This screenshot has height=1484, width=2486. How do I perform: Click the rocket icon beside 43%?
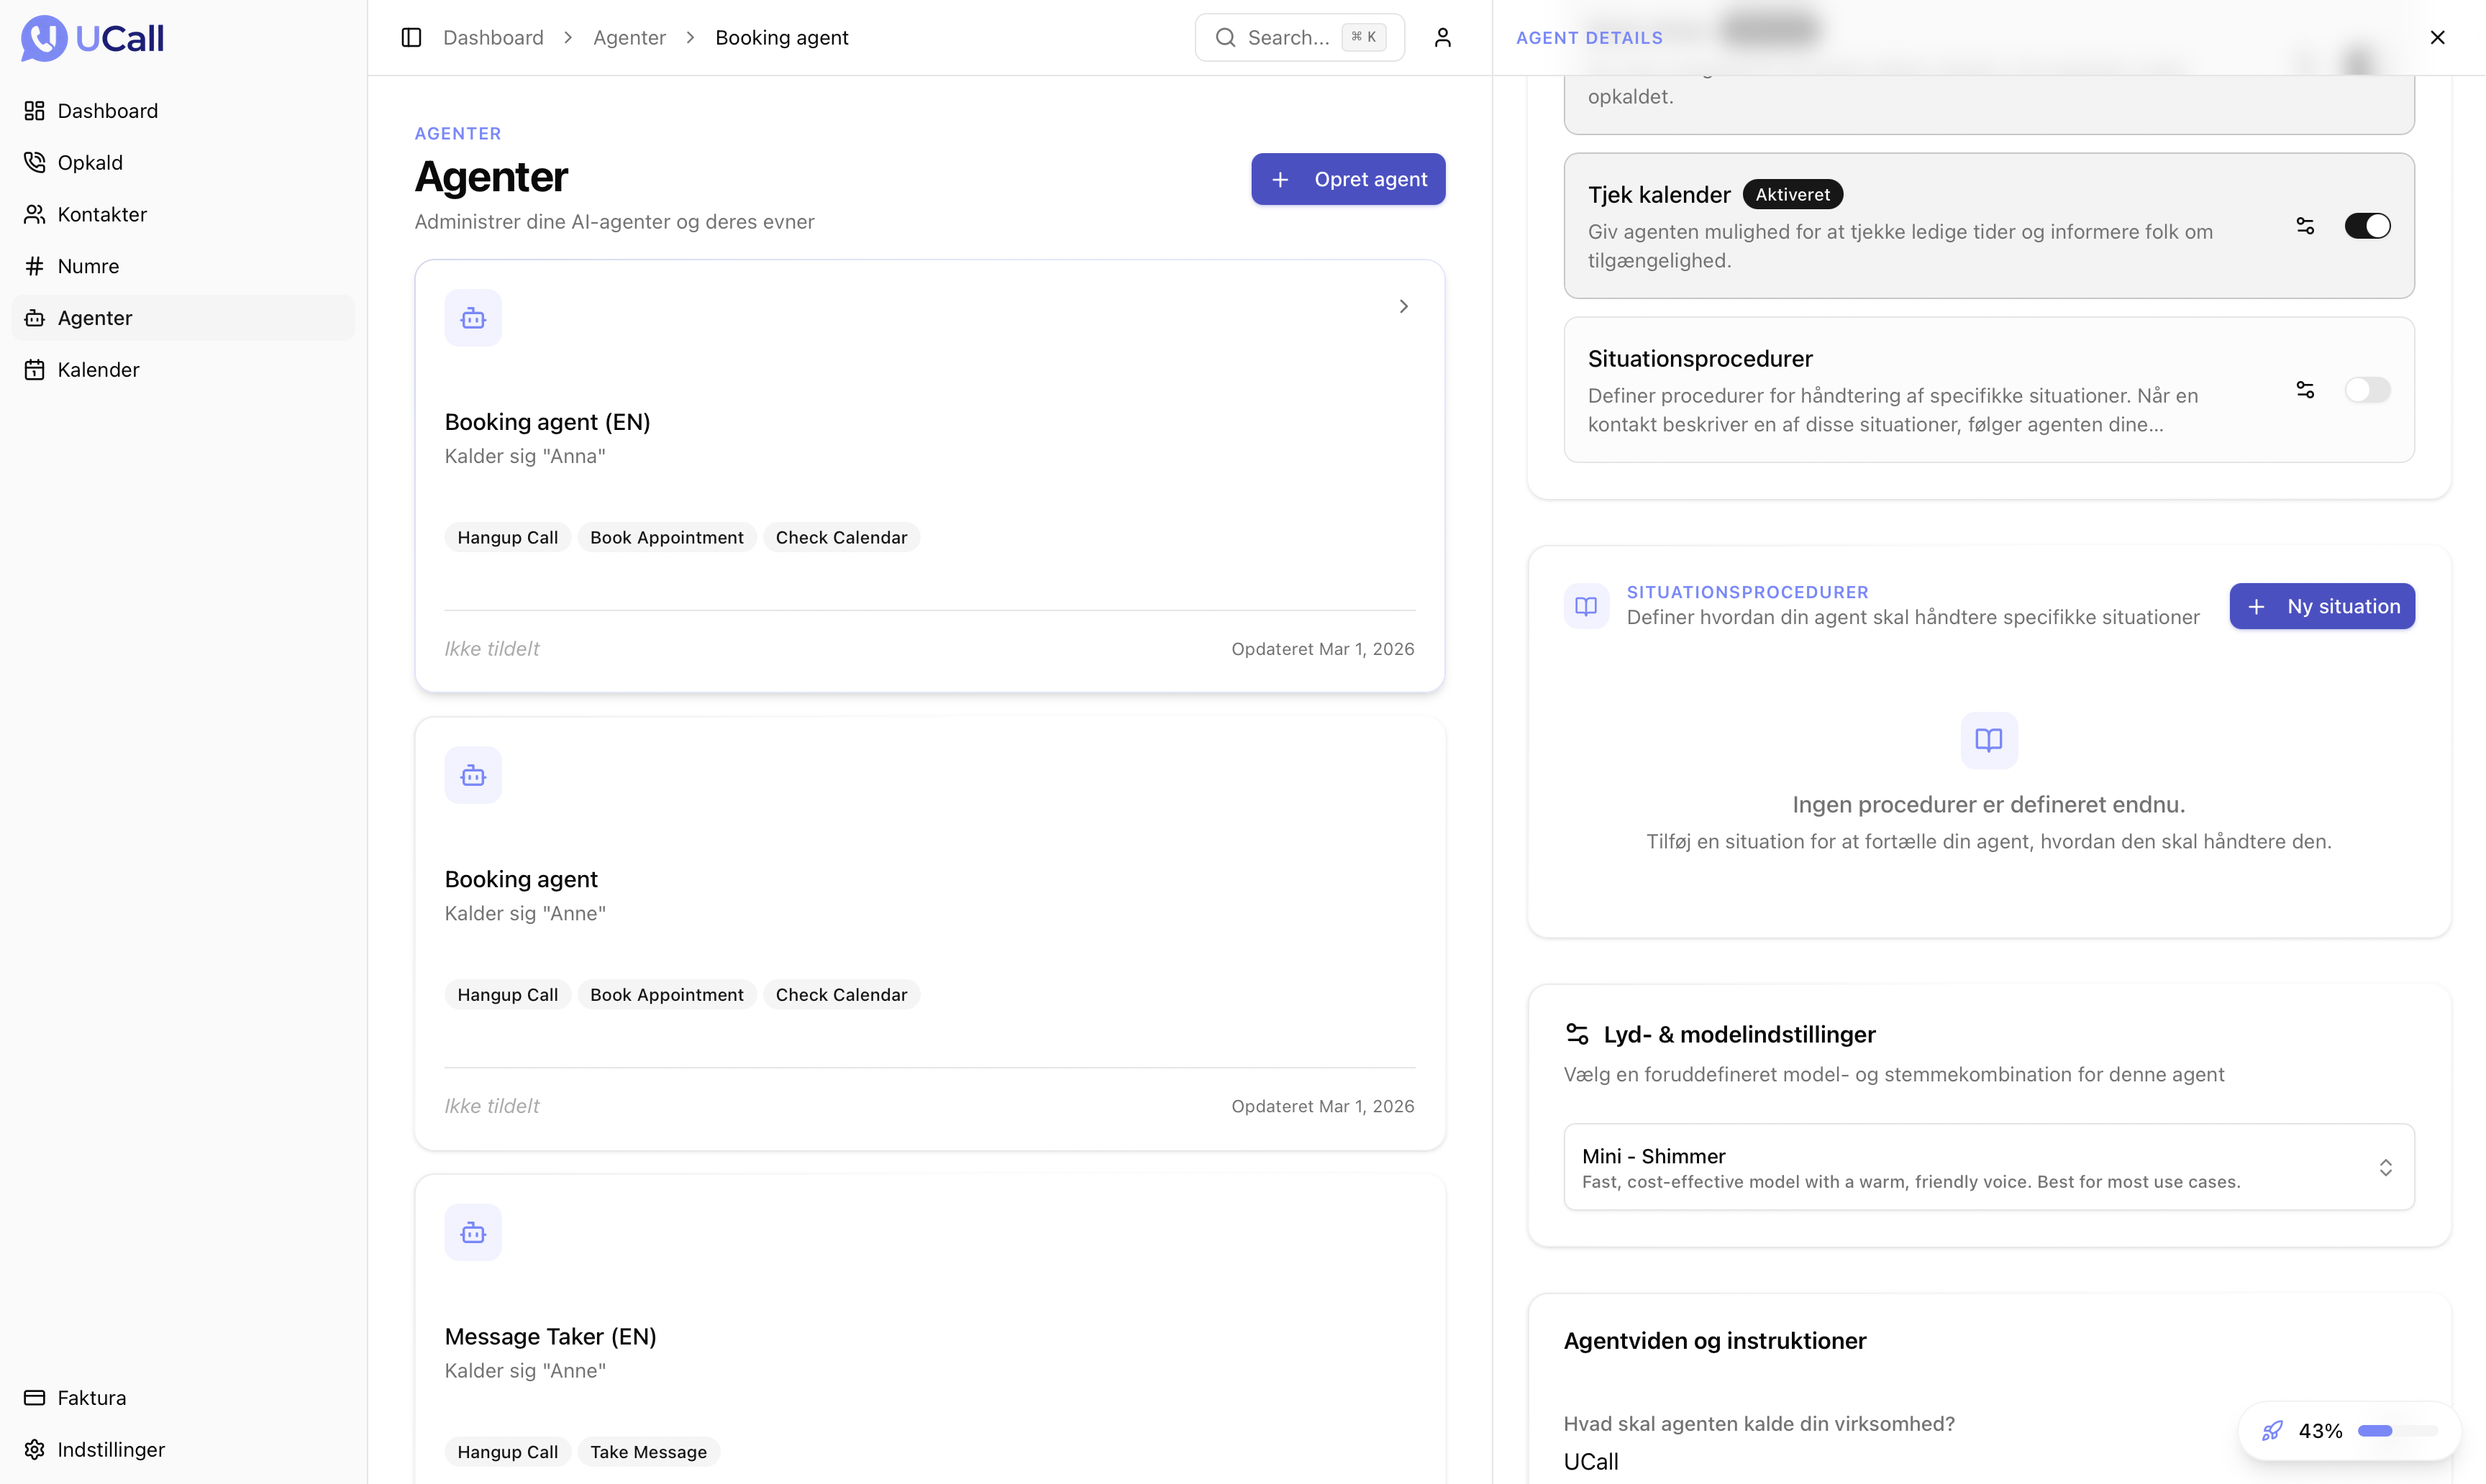click(x=2272, y=1431)
